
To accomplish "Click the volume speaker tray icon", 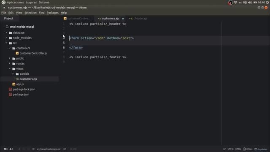I will [x=250, y=3].
